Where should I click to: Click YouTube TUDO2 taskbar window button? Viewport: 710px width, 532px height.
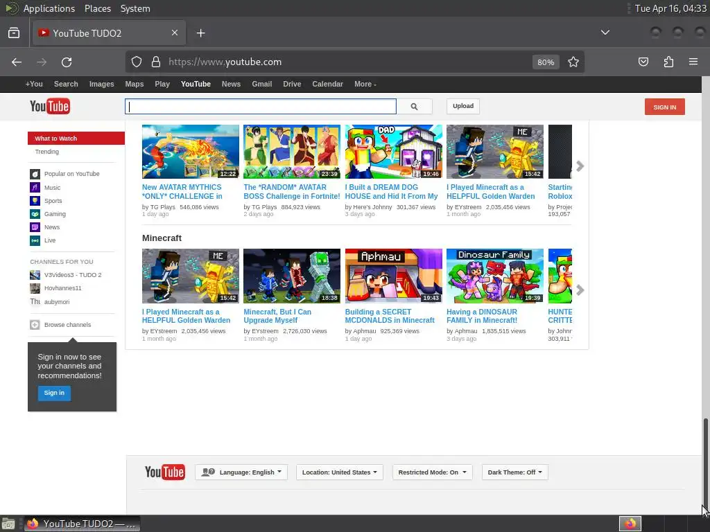(x=82, y=524)
